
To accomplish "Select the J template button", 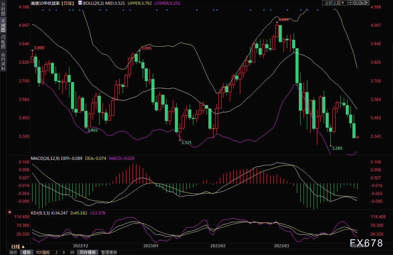I will [x=56, y=252].
